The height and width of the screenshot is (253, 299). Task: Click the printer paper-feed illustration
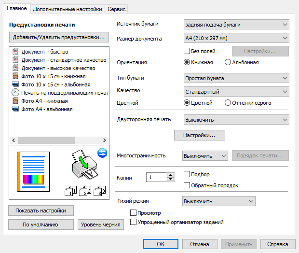pos(85,165)
